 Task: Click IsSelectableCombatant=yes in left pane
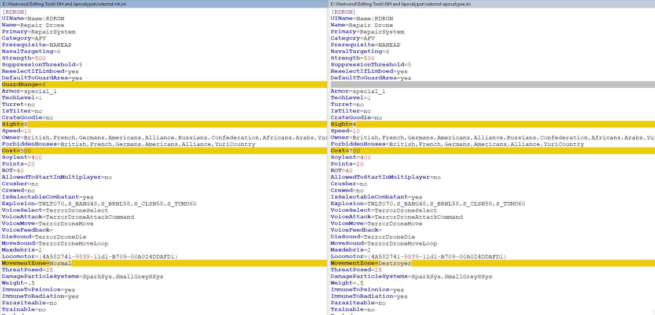(x=48, y=197)
